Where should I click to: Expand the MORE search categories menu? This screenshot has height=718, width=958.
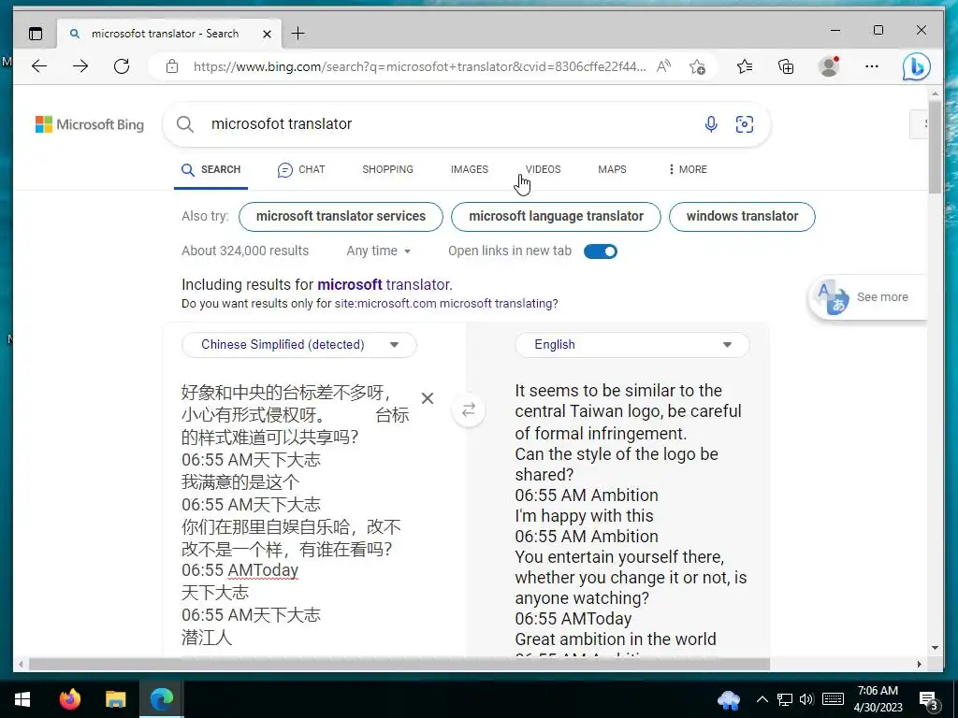point(688,170)
